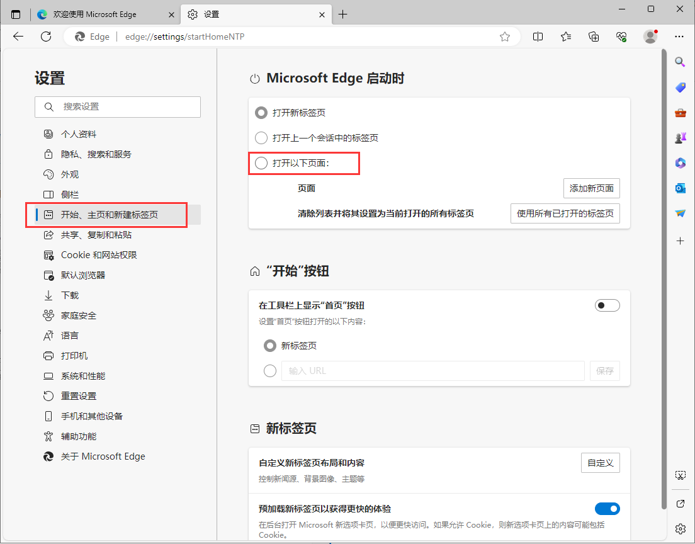Select 新标签页 radio under 开始 button
Screen dimensions: 695x544
click(x=270, y=346)
